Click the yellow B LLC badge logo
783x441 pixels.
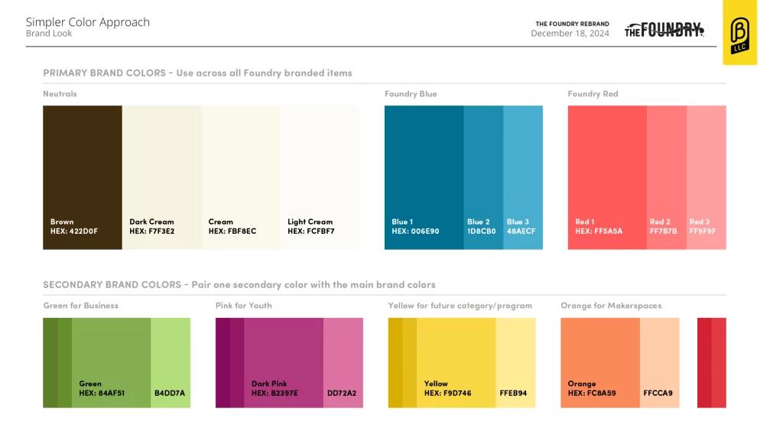(739, 33)
